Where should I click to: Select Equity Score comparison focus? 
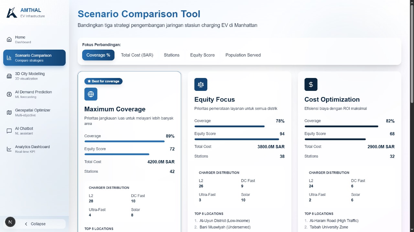click(x=202, y=55)
